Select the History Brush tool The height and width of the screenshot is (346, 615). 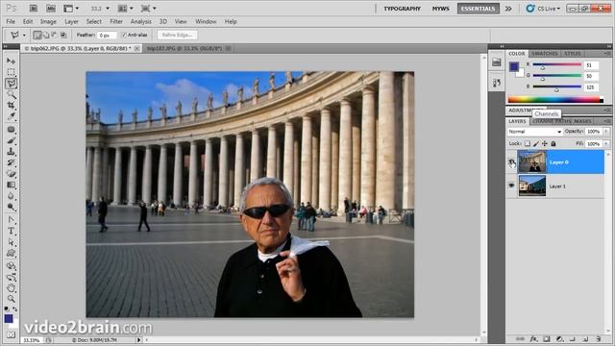[x=11, y=162]
